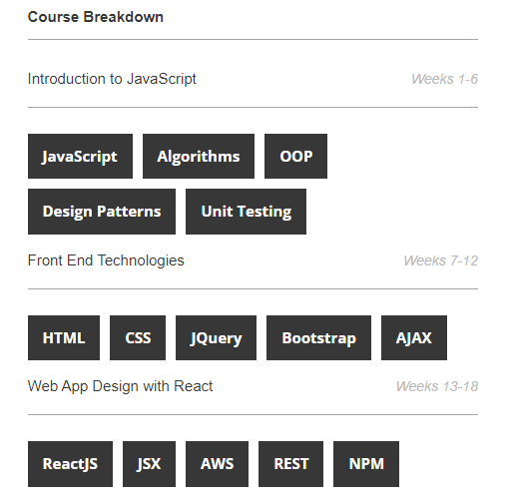Click the NPM tag

click(366, 464)
